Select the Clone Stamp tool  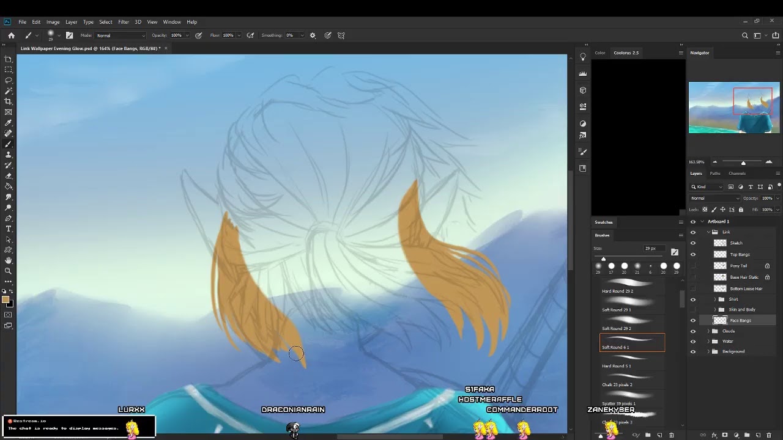[9, 155]
